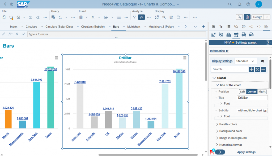Click the notifications bell icon

point(240,4)
